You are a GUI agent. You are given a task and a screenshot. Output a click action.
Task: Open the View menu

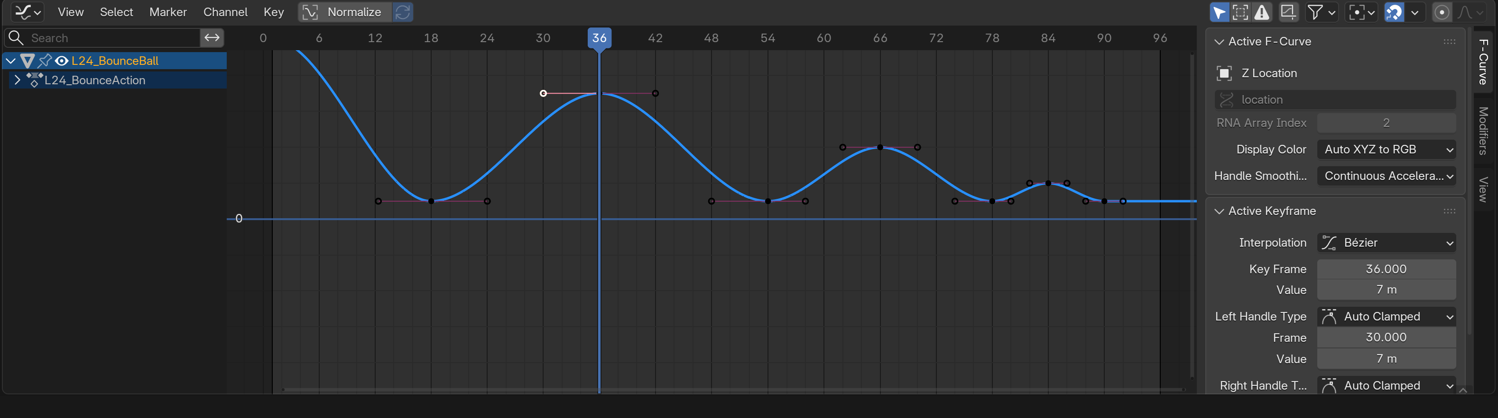click(71, 12)
